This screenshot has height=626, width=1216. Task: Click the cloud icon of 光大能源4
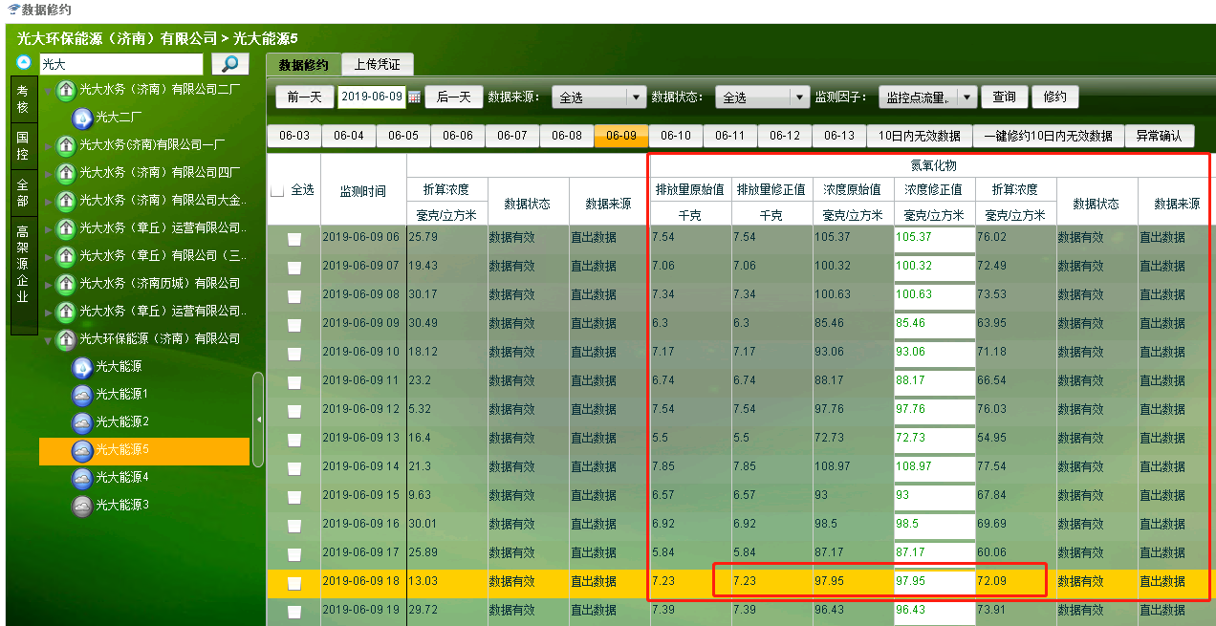tap(83, 478)
